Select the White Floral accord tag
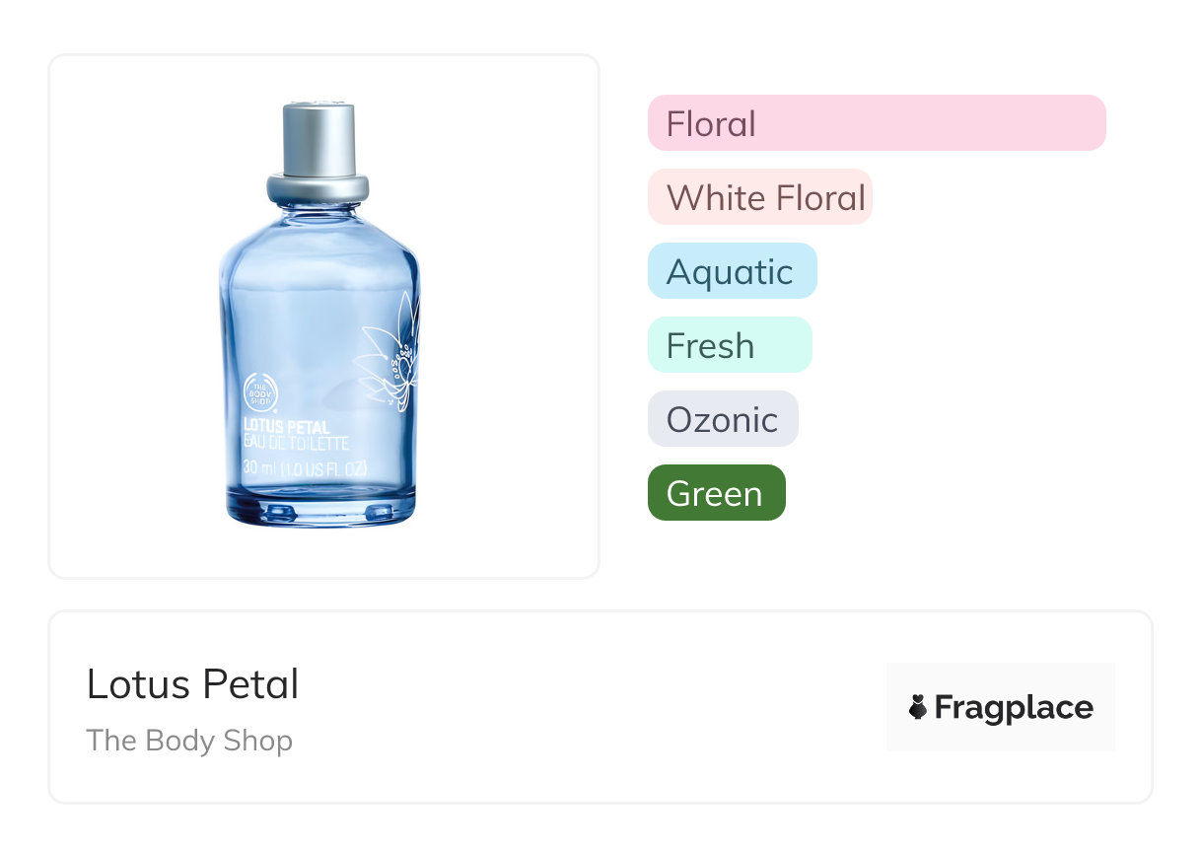 759,197
